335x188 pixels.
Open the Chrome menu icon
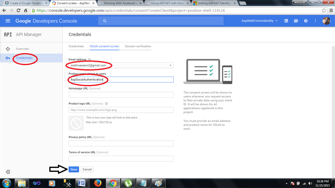331,10
